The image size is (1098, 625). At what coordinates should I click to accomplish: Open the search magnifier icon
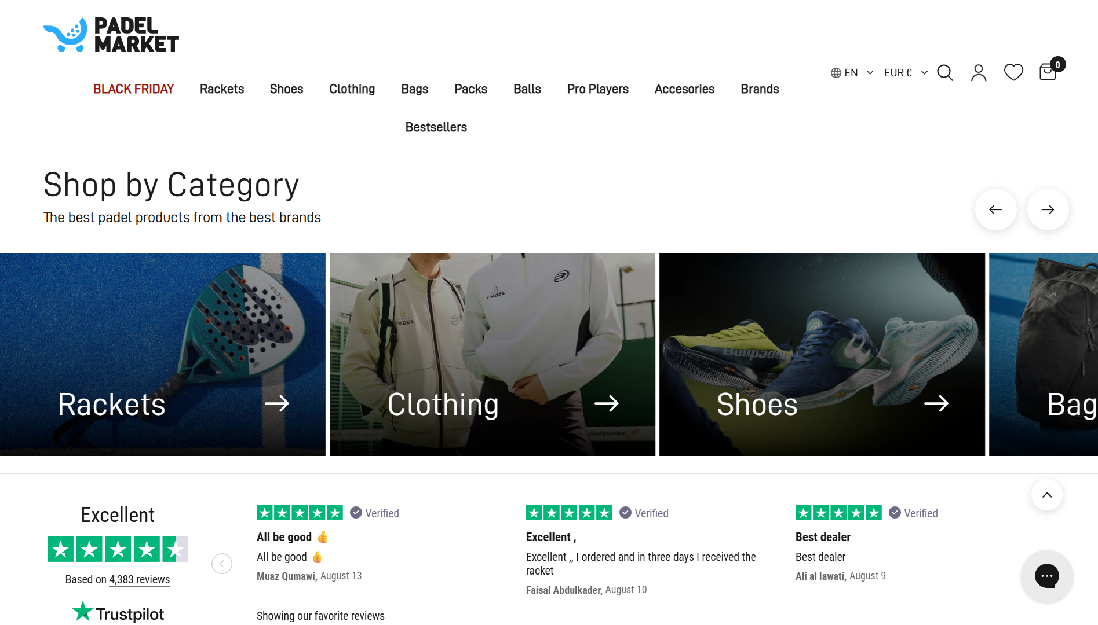(944, 73)
